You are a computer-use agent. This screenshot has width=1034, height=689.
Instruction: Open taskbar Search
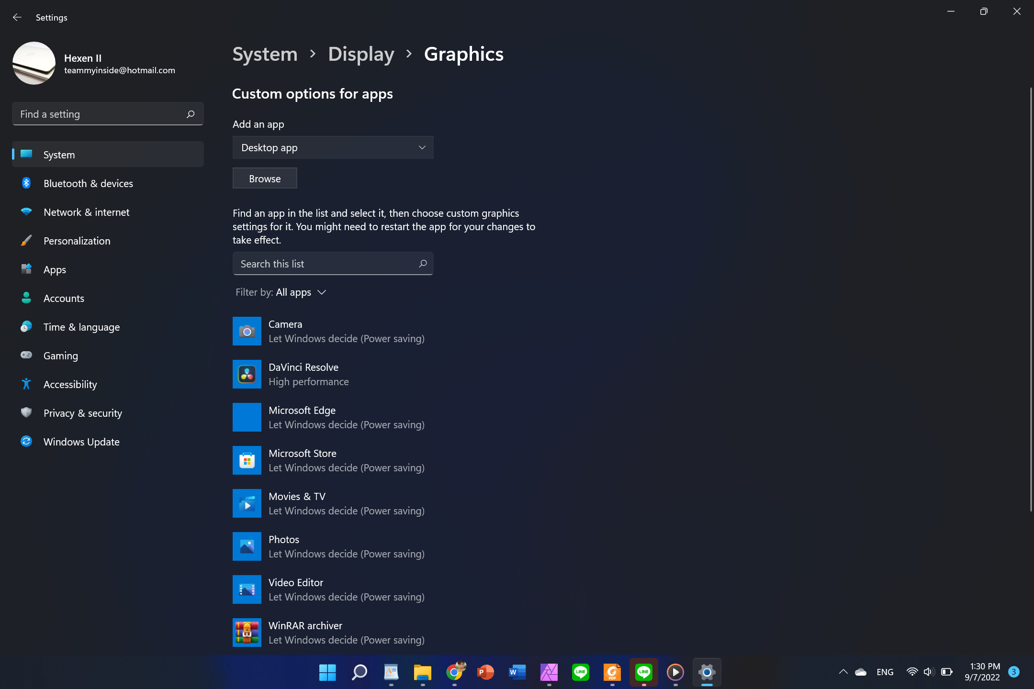point(359,672)
